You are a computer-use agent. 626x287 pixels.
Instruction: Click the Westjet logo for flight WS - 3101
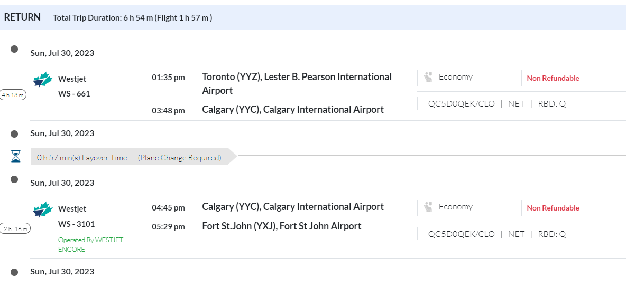43,209
